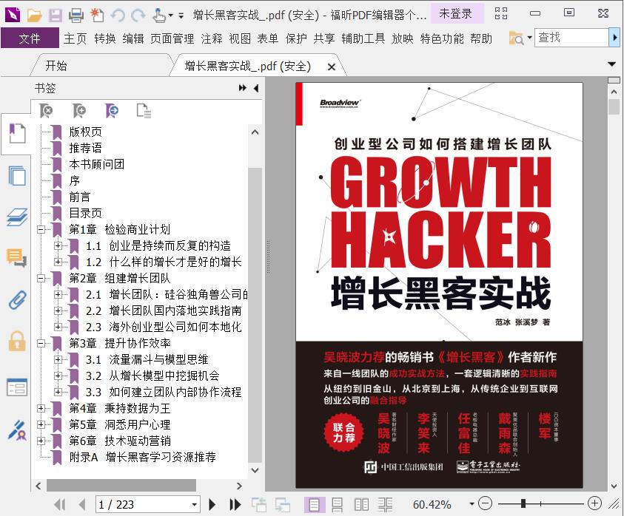Open the digital signatures panel

17,430
